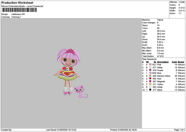Viewport: 186px width, 132px height.
Task: Click the 'Production Worksheet' title
Action: click(x=17, y=3)
